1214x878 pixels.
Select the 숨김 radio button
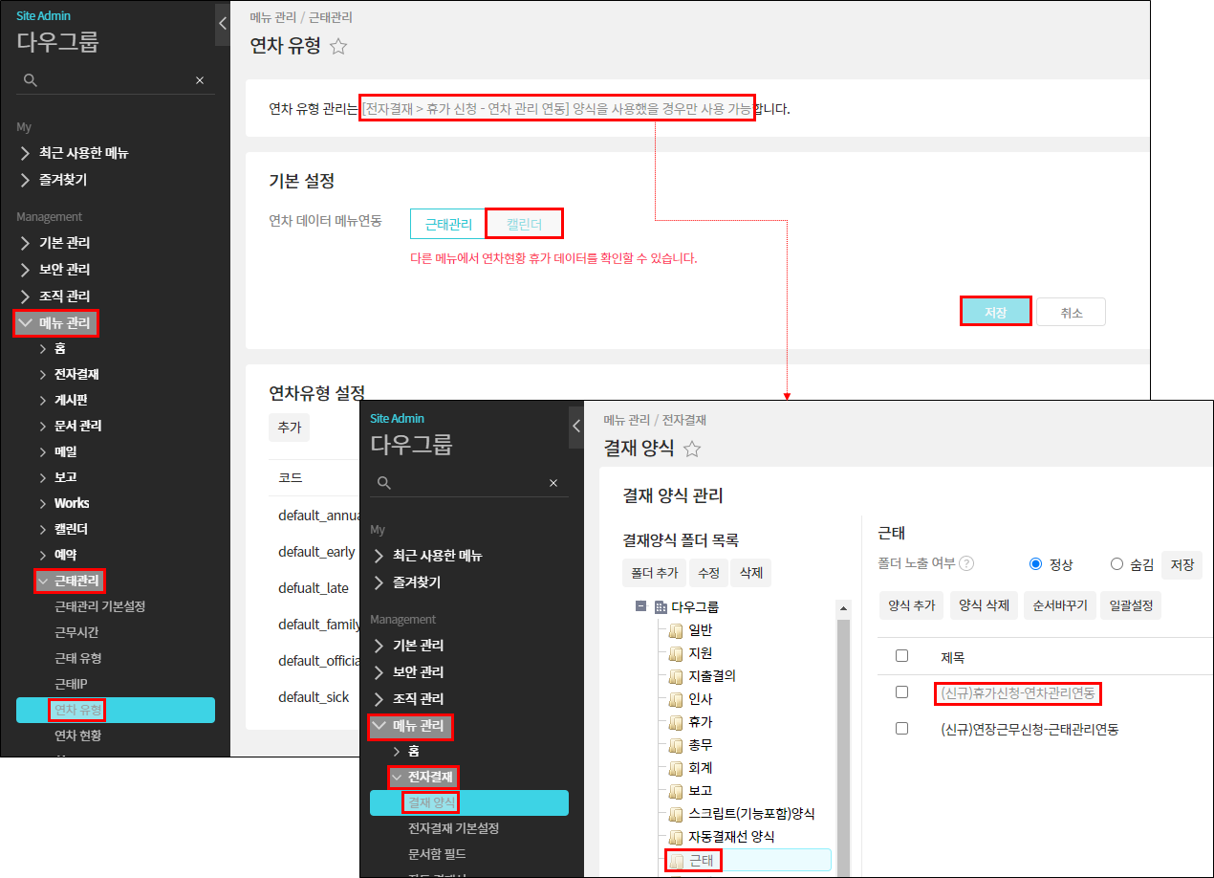click(1116, 564)
